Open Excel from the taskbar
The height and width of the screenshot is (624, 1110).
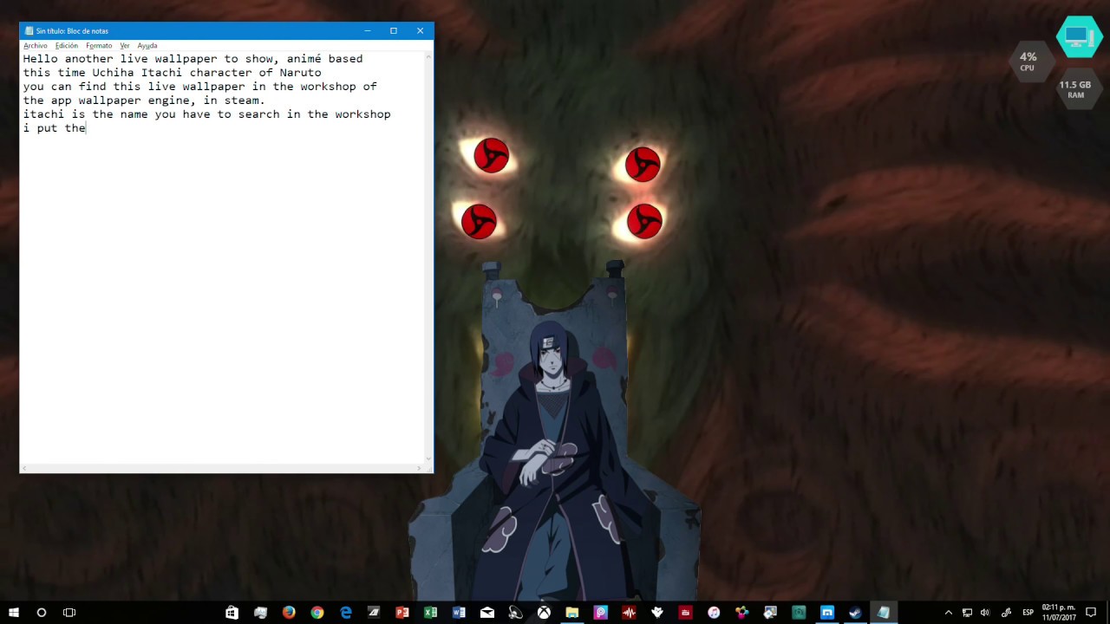[x=430, y=612]
